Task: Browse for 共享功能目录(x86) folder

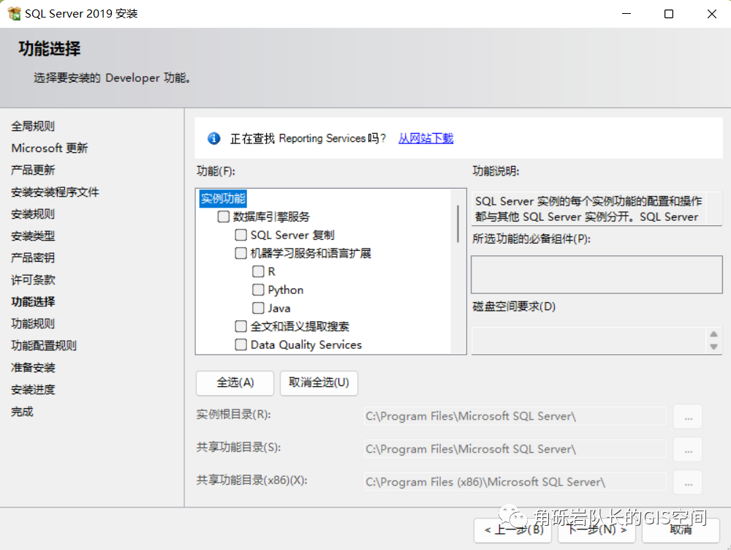Action: 688,483
